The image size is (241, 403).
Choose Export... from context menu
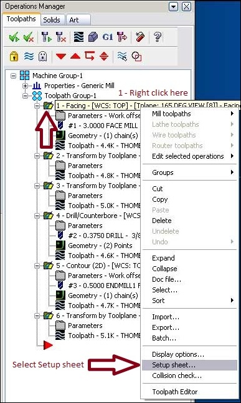pyautogui.click(x=189, y=327)
